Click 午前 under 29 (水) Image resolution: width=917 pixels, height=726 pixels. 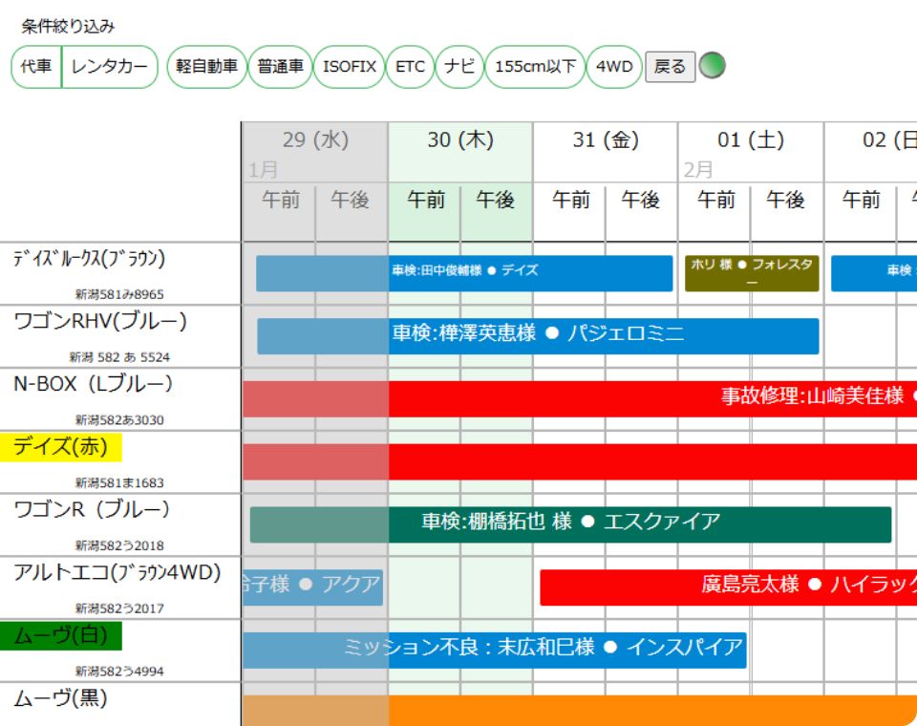coord(281,200)
